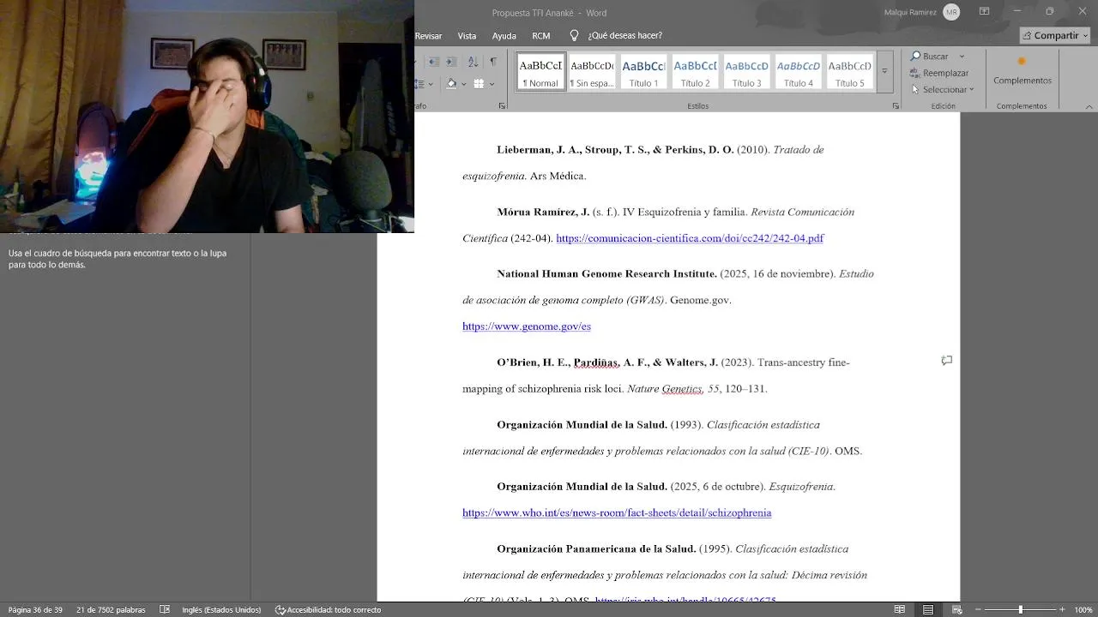
Task: Increase paragraph indent in ribbon
Action: click(x=453, y=62)
